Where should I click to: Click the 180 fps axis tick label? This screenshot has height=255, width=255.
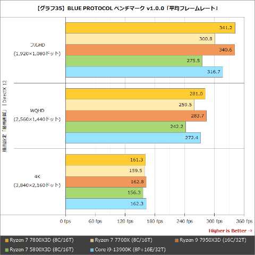[155, 222]
